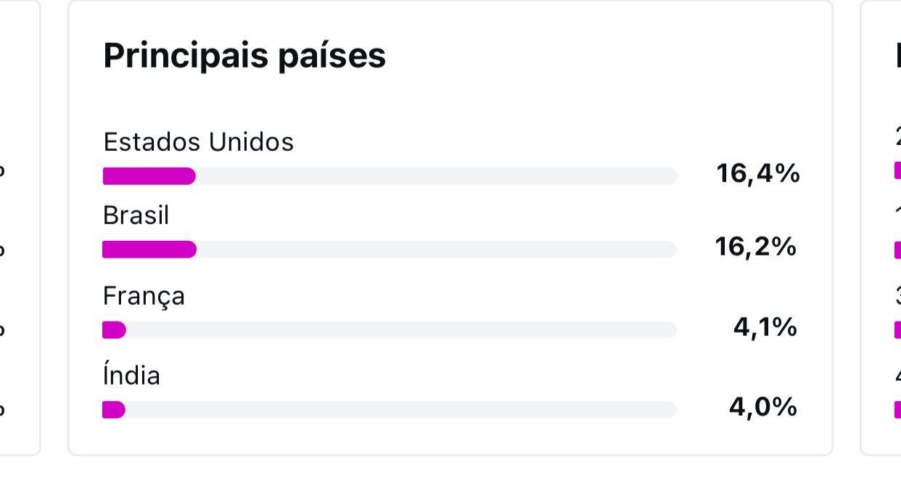This screenshot has width=901, height=481.
Task: Click the magenta filled bar for Estados Unidos
Action: [x=149, y=176]
